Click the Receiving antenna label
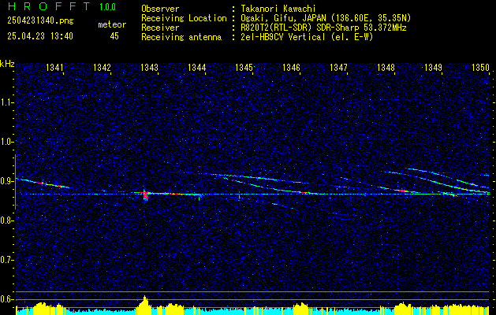The width and height of the screenshot is (496, 315). pos(181,37)
